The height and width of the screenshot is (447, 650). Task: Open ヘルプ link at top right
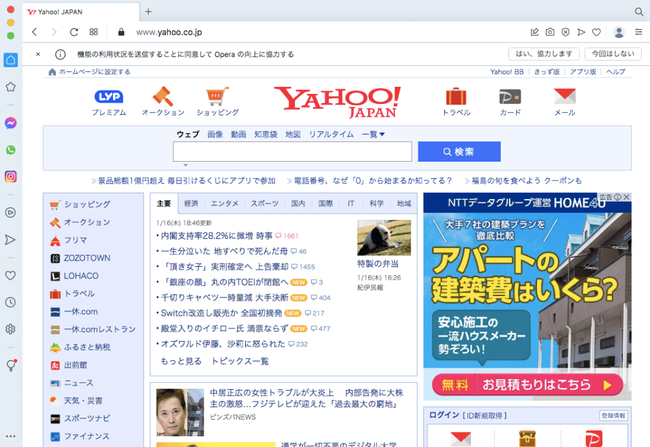pyautogui.click(x=616, y=72)
